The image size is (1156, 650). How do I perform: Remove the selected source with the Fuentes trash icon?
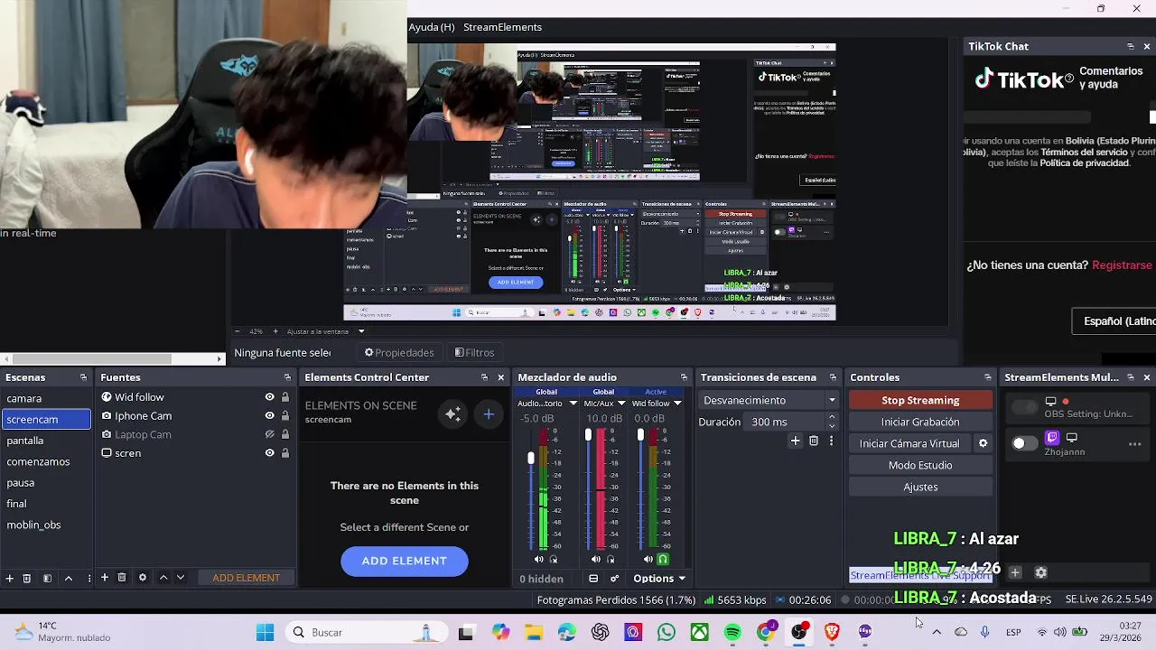pyautogui.click(x=122, y=578)
